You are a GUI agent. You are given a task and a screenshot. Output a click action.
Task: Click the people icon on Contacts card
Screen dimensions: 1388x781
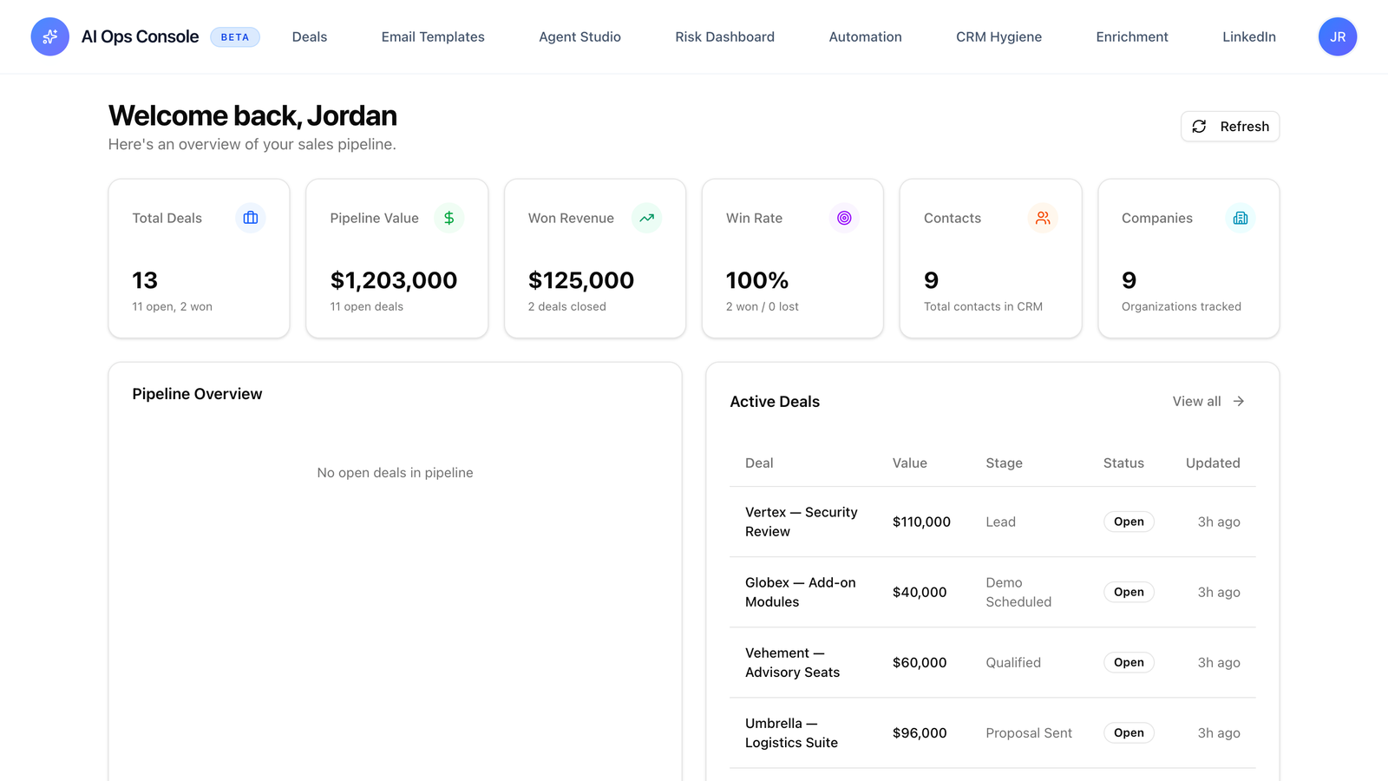[x=1043, y=218]
